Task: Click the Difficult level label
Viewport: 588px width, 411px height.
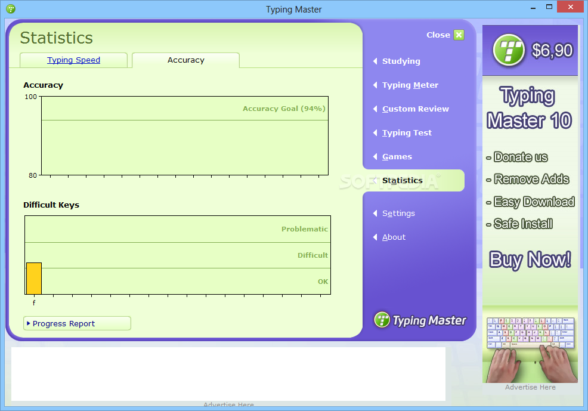Action: click(312, 255)
